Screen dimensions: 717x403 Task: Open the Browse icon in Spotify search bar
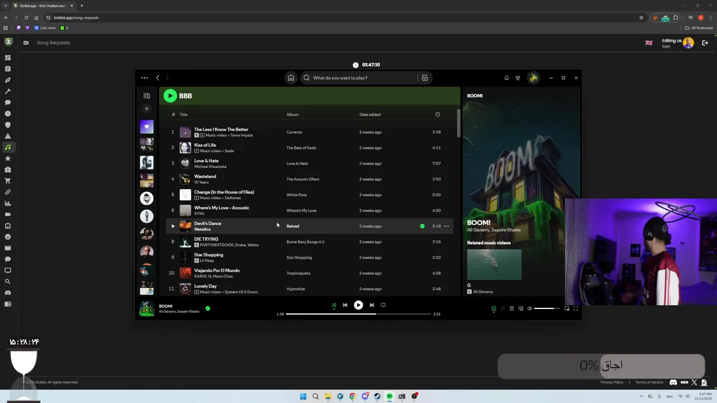point(425,78)
